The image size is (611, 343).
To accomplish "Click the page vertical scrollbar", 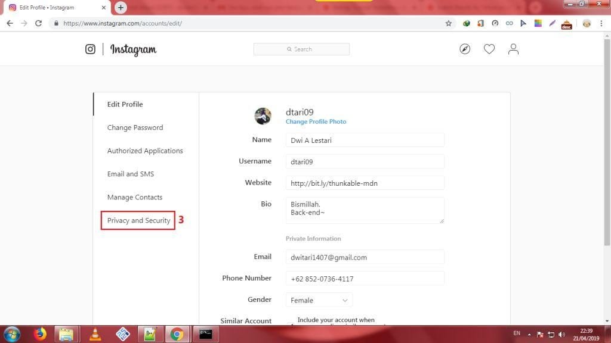I will click(607, 142).
